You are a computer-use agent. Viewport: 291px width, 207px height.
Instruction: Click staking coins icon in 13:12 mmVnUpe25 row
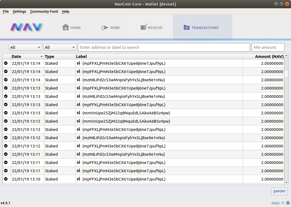[x=78, y=121]
